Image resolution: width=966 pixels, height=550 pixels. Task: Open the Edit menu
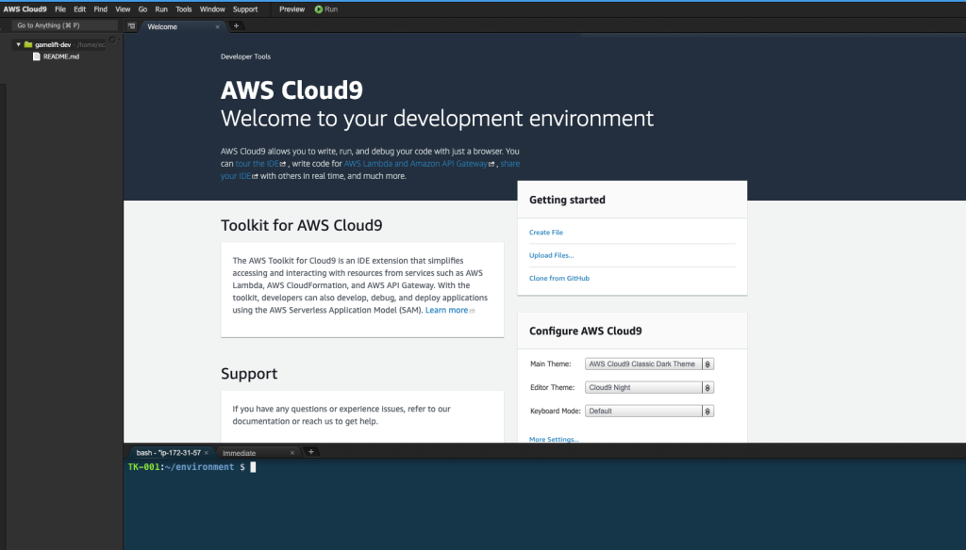pos(79,9)
